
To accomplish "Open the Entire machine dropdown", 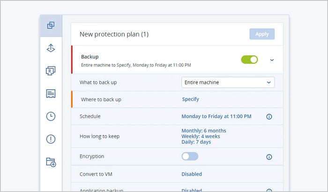I will coord(228,82).
